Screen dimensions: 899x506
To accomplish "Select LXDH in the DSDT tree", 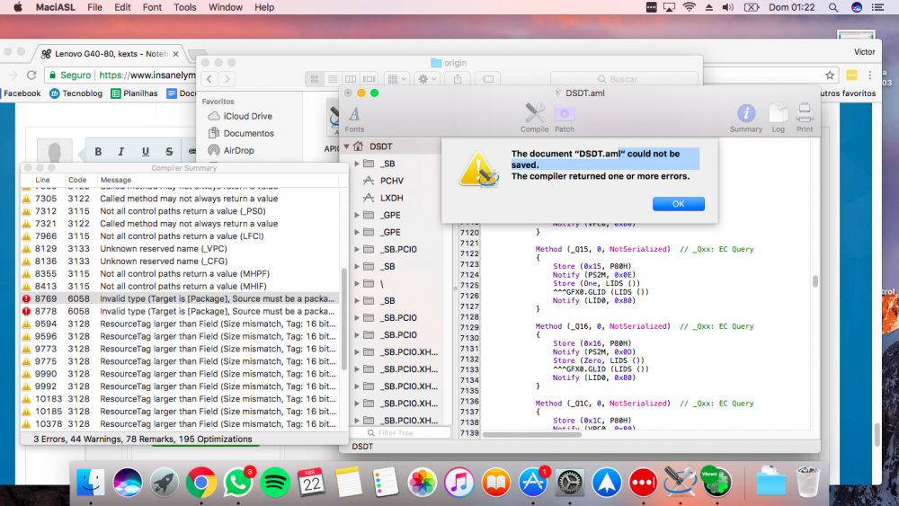I will pos(392,198).
